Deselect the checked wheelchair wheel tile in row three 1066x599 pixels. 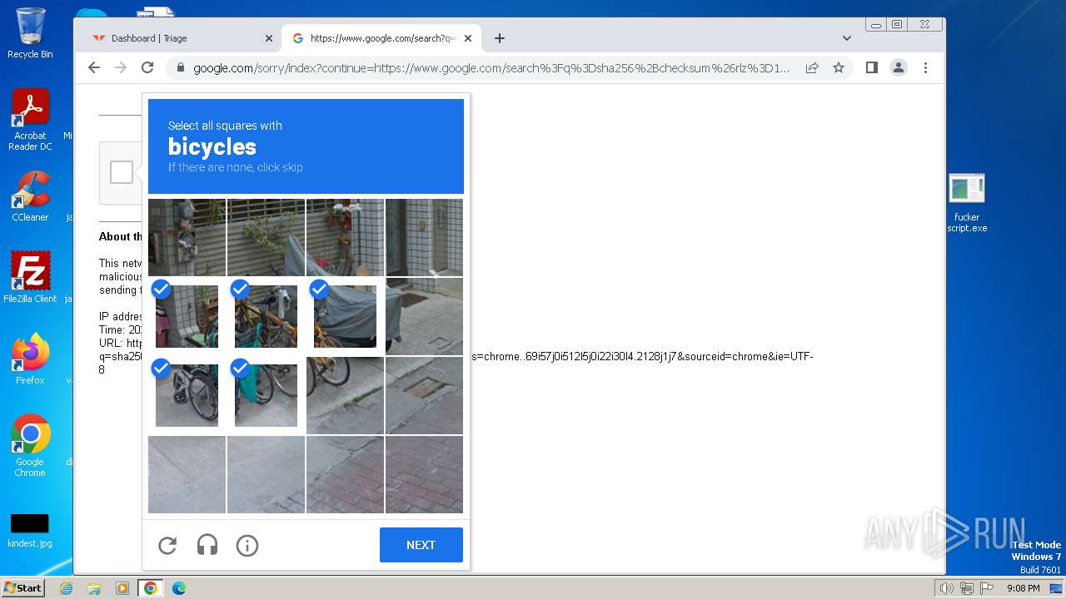[187, 396]
